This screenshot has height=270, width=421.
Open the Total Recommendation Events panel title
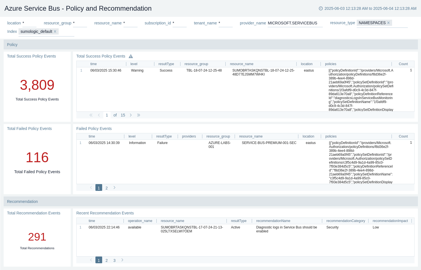pos(34,213)
